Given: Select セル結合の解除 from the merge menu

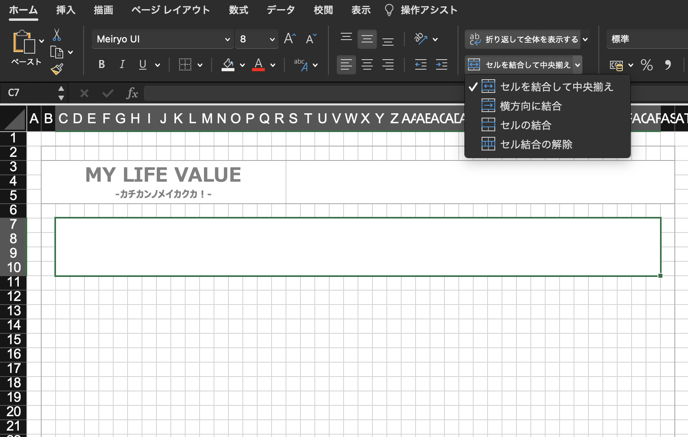Looking at the screenshot, I should coord(536,144).
